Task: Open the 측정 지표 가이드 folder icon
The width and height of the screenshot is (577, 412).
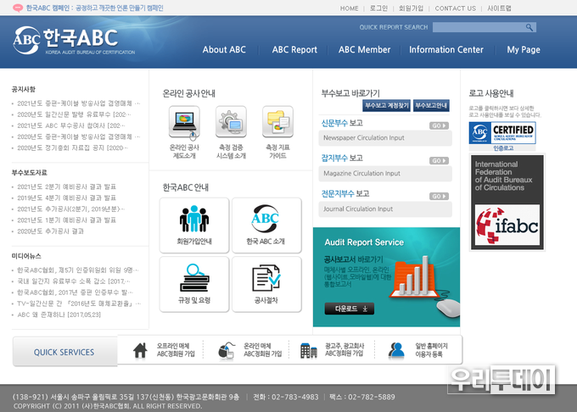Action: click(x=277, y=121)
